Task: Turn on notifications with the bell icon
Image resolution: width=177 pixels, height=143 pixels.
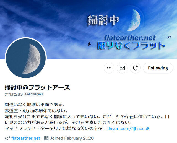Action: [x=135, y=68]
